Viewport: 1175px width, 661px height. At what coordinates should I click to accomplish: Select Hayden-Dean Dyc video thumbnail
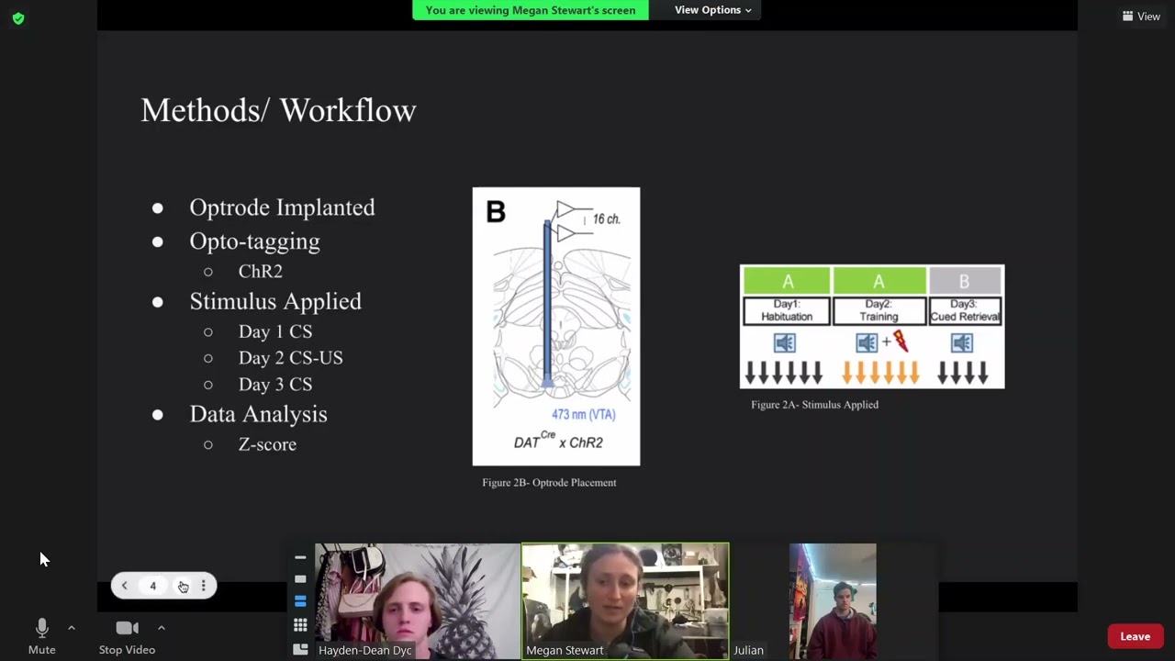click(x=418, y=600)
